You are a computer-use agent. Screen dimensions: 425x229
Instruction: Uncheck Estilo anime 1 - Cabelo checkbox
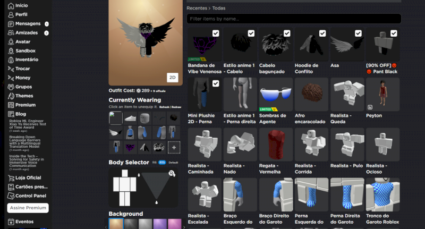(x=251, y=33)
